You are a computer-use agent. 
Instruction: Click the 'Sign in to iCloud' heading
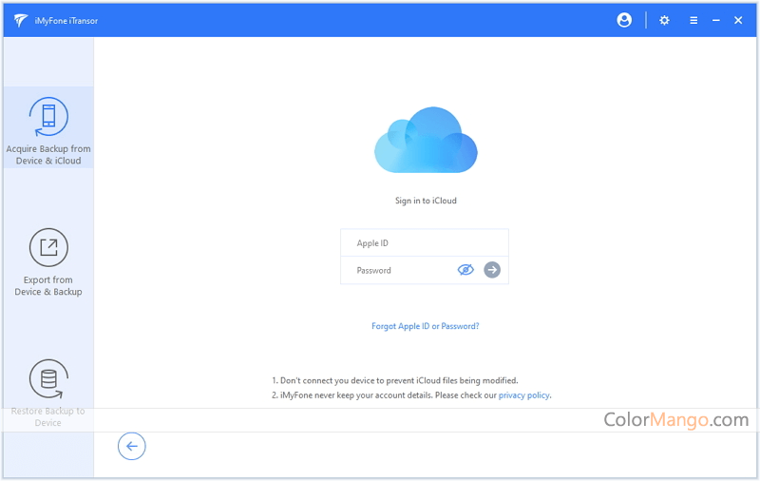426,201
